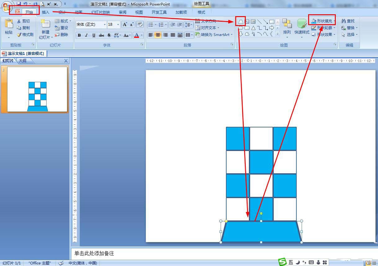Screen dimensions: 378x266
Task: Open 形状轮廓 shape outline dropdown
Action: click(323, 28)
